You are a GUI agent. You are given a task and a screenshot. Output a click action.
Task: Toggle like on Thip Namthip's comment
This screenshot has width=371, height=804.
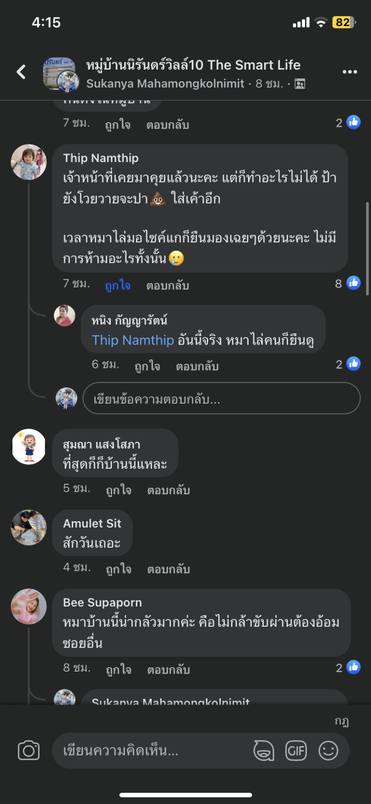coord(118,285)
